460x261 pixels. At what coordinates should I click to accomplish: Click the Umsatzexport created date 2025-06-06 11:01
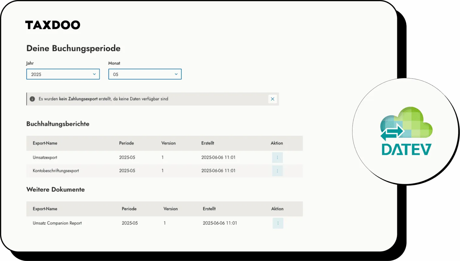218,157
